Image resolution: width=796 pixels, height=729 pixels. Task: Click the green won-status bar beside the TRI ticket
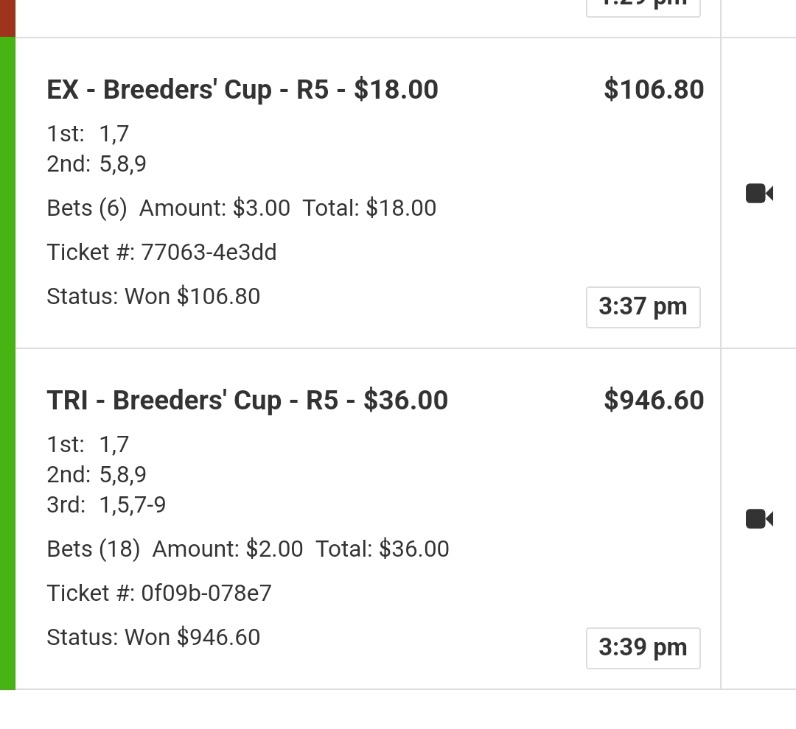point(7,519)
